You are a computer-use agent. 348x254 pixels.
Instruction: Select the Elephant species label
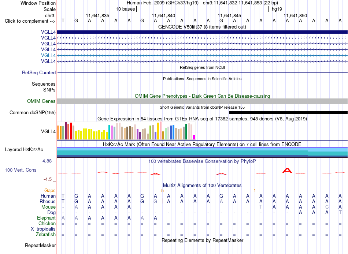coord(47,218)
